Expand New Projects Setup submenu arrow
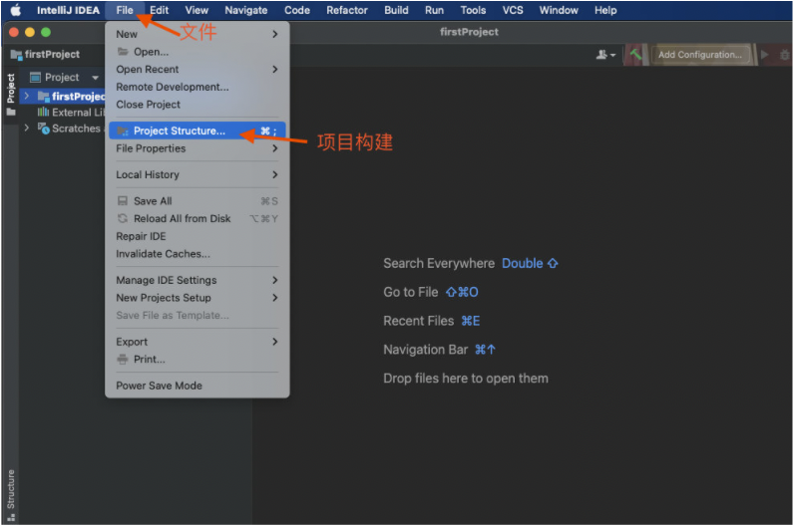The image size is (794, 525). click(x=275, y=298)
